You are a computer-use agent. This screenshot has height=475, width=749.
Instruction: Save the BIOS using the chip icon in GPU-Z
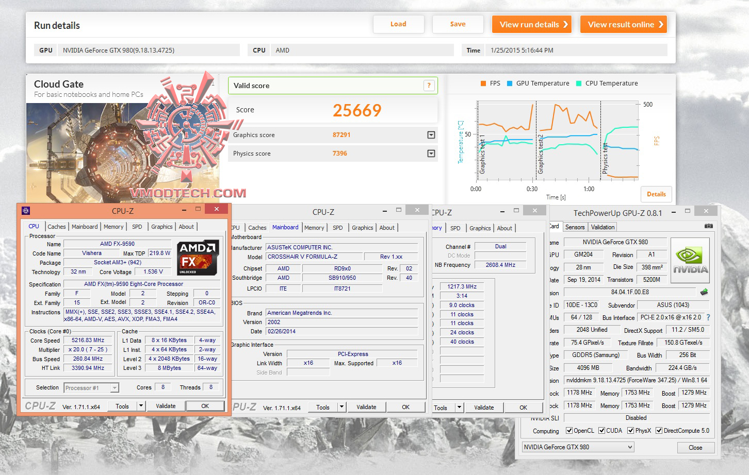pos(704,292)
